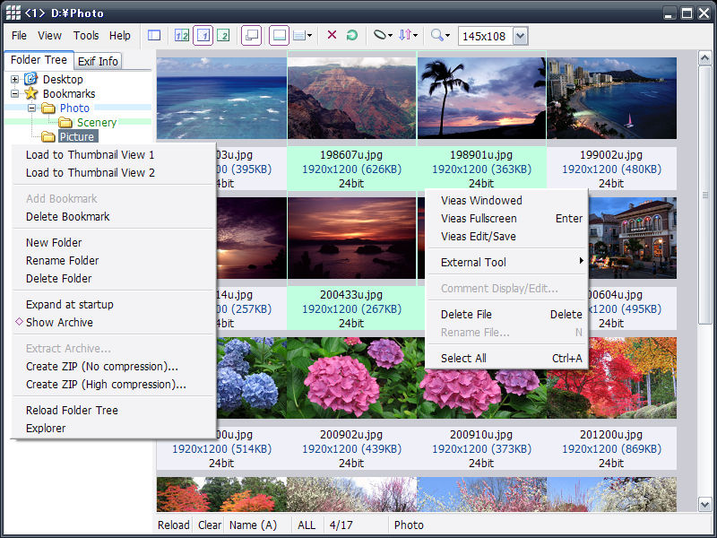Choose Vieas Fullscreen from menu
The image size is (717, 538).
click(x=506, y=218)
